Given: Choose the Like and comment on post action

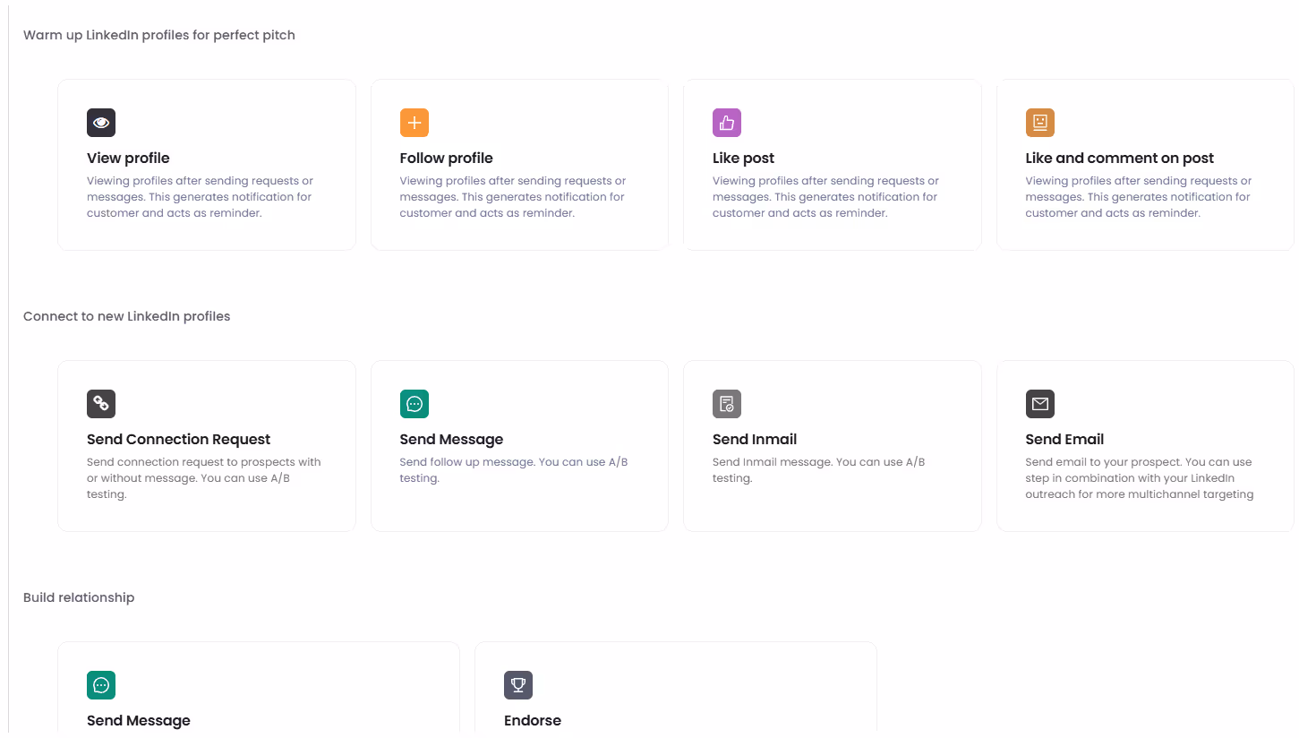Looking at the screenshot, I should coord(1145,165).
